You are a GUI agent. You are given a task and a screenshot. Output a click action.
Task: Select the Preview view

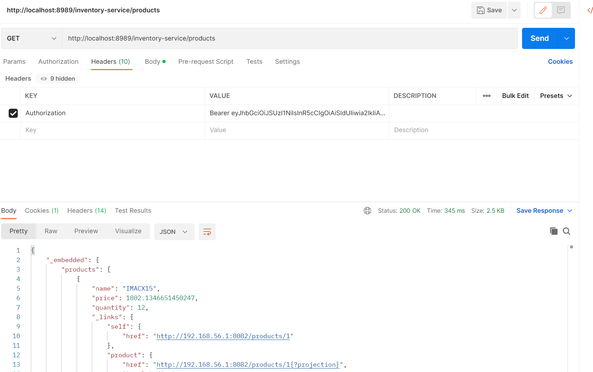click(86, 231)
